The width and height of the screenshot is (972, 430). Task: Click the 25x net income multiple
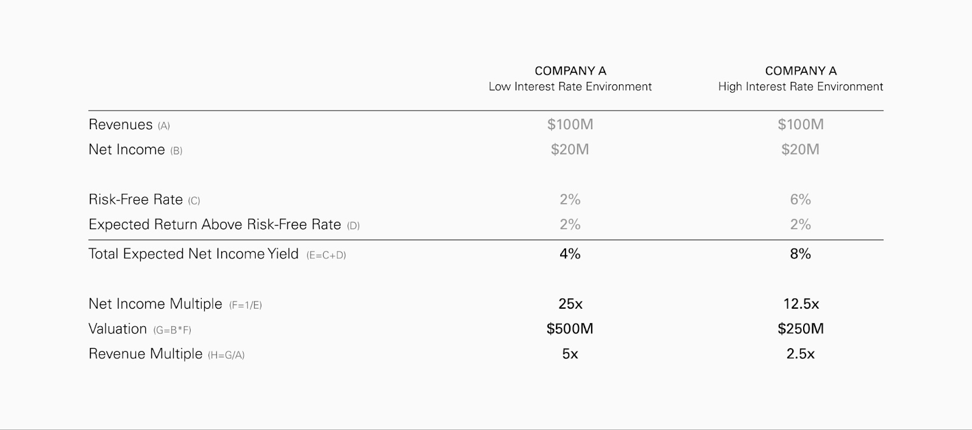[570, 304]
